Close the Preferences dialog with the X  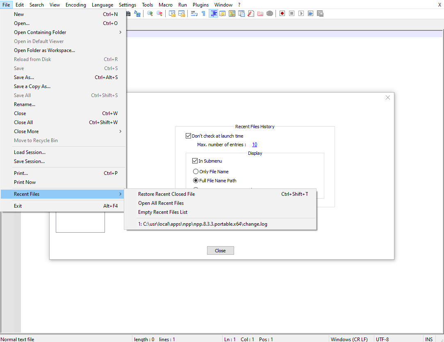pos(388,97)
